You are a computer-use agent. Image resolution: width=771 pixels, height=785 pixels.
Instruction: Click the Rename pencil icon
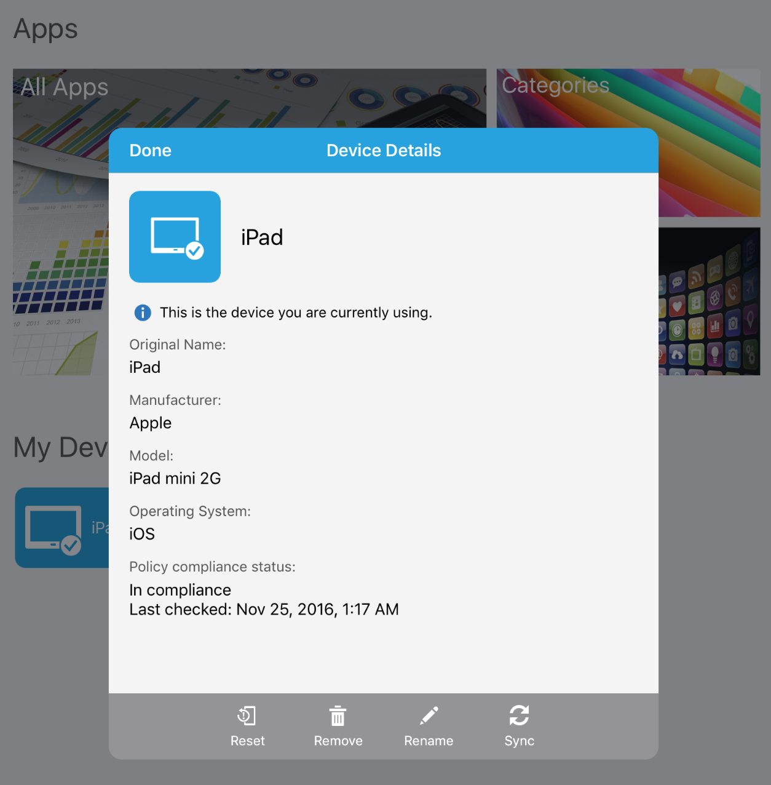point(429,715)
